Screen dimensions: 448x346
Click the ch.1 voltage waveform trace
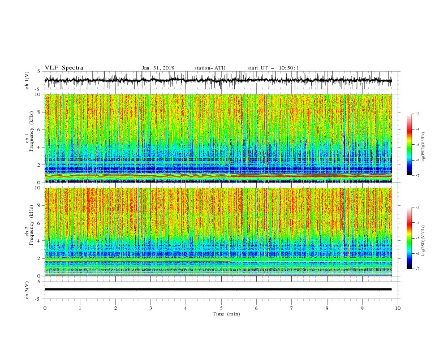pyautogui.click(x=218, y=80)
